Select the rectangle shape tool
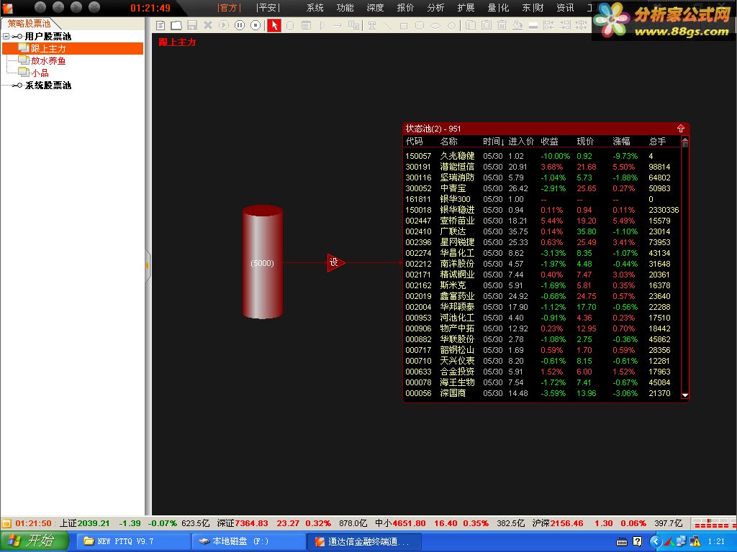 [403, 26]
